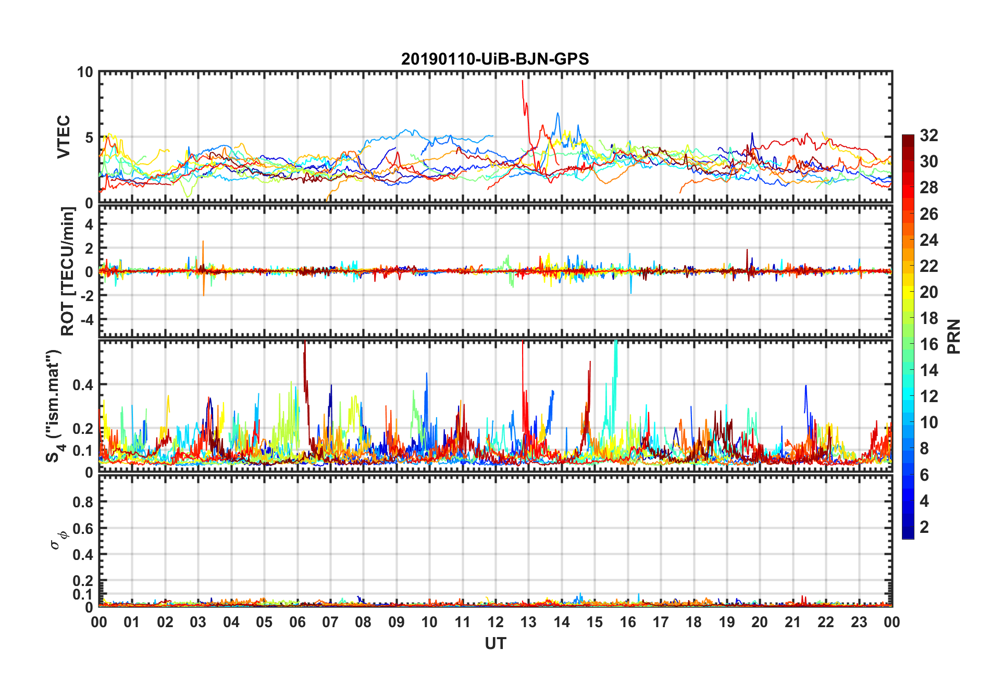Click colorbar tick label 32
The width and height of the screenshot is (991, 673).
click(x=928, y=135)
